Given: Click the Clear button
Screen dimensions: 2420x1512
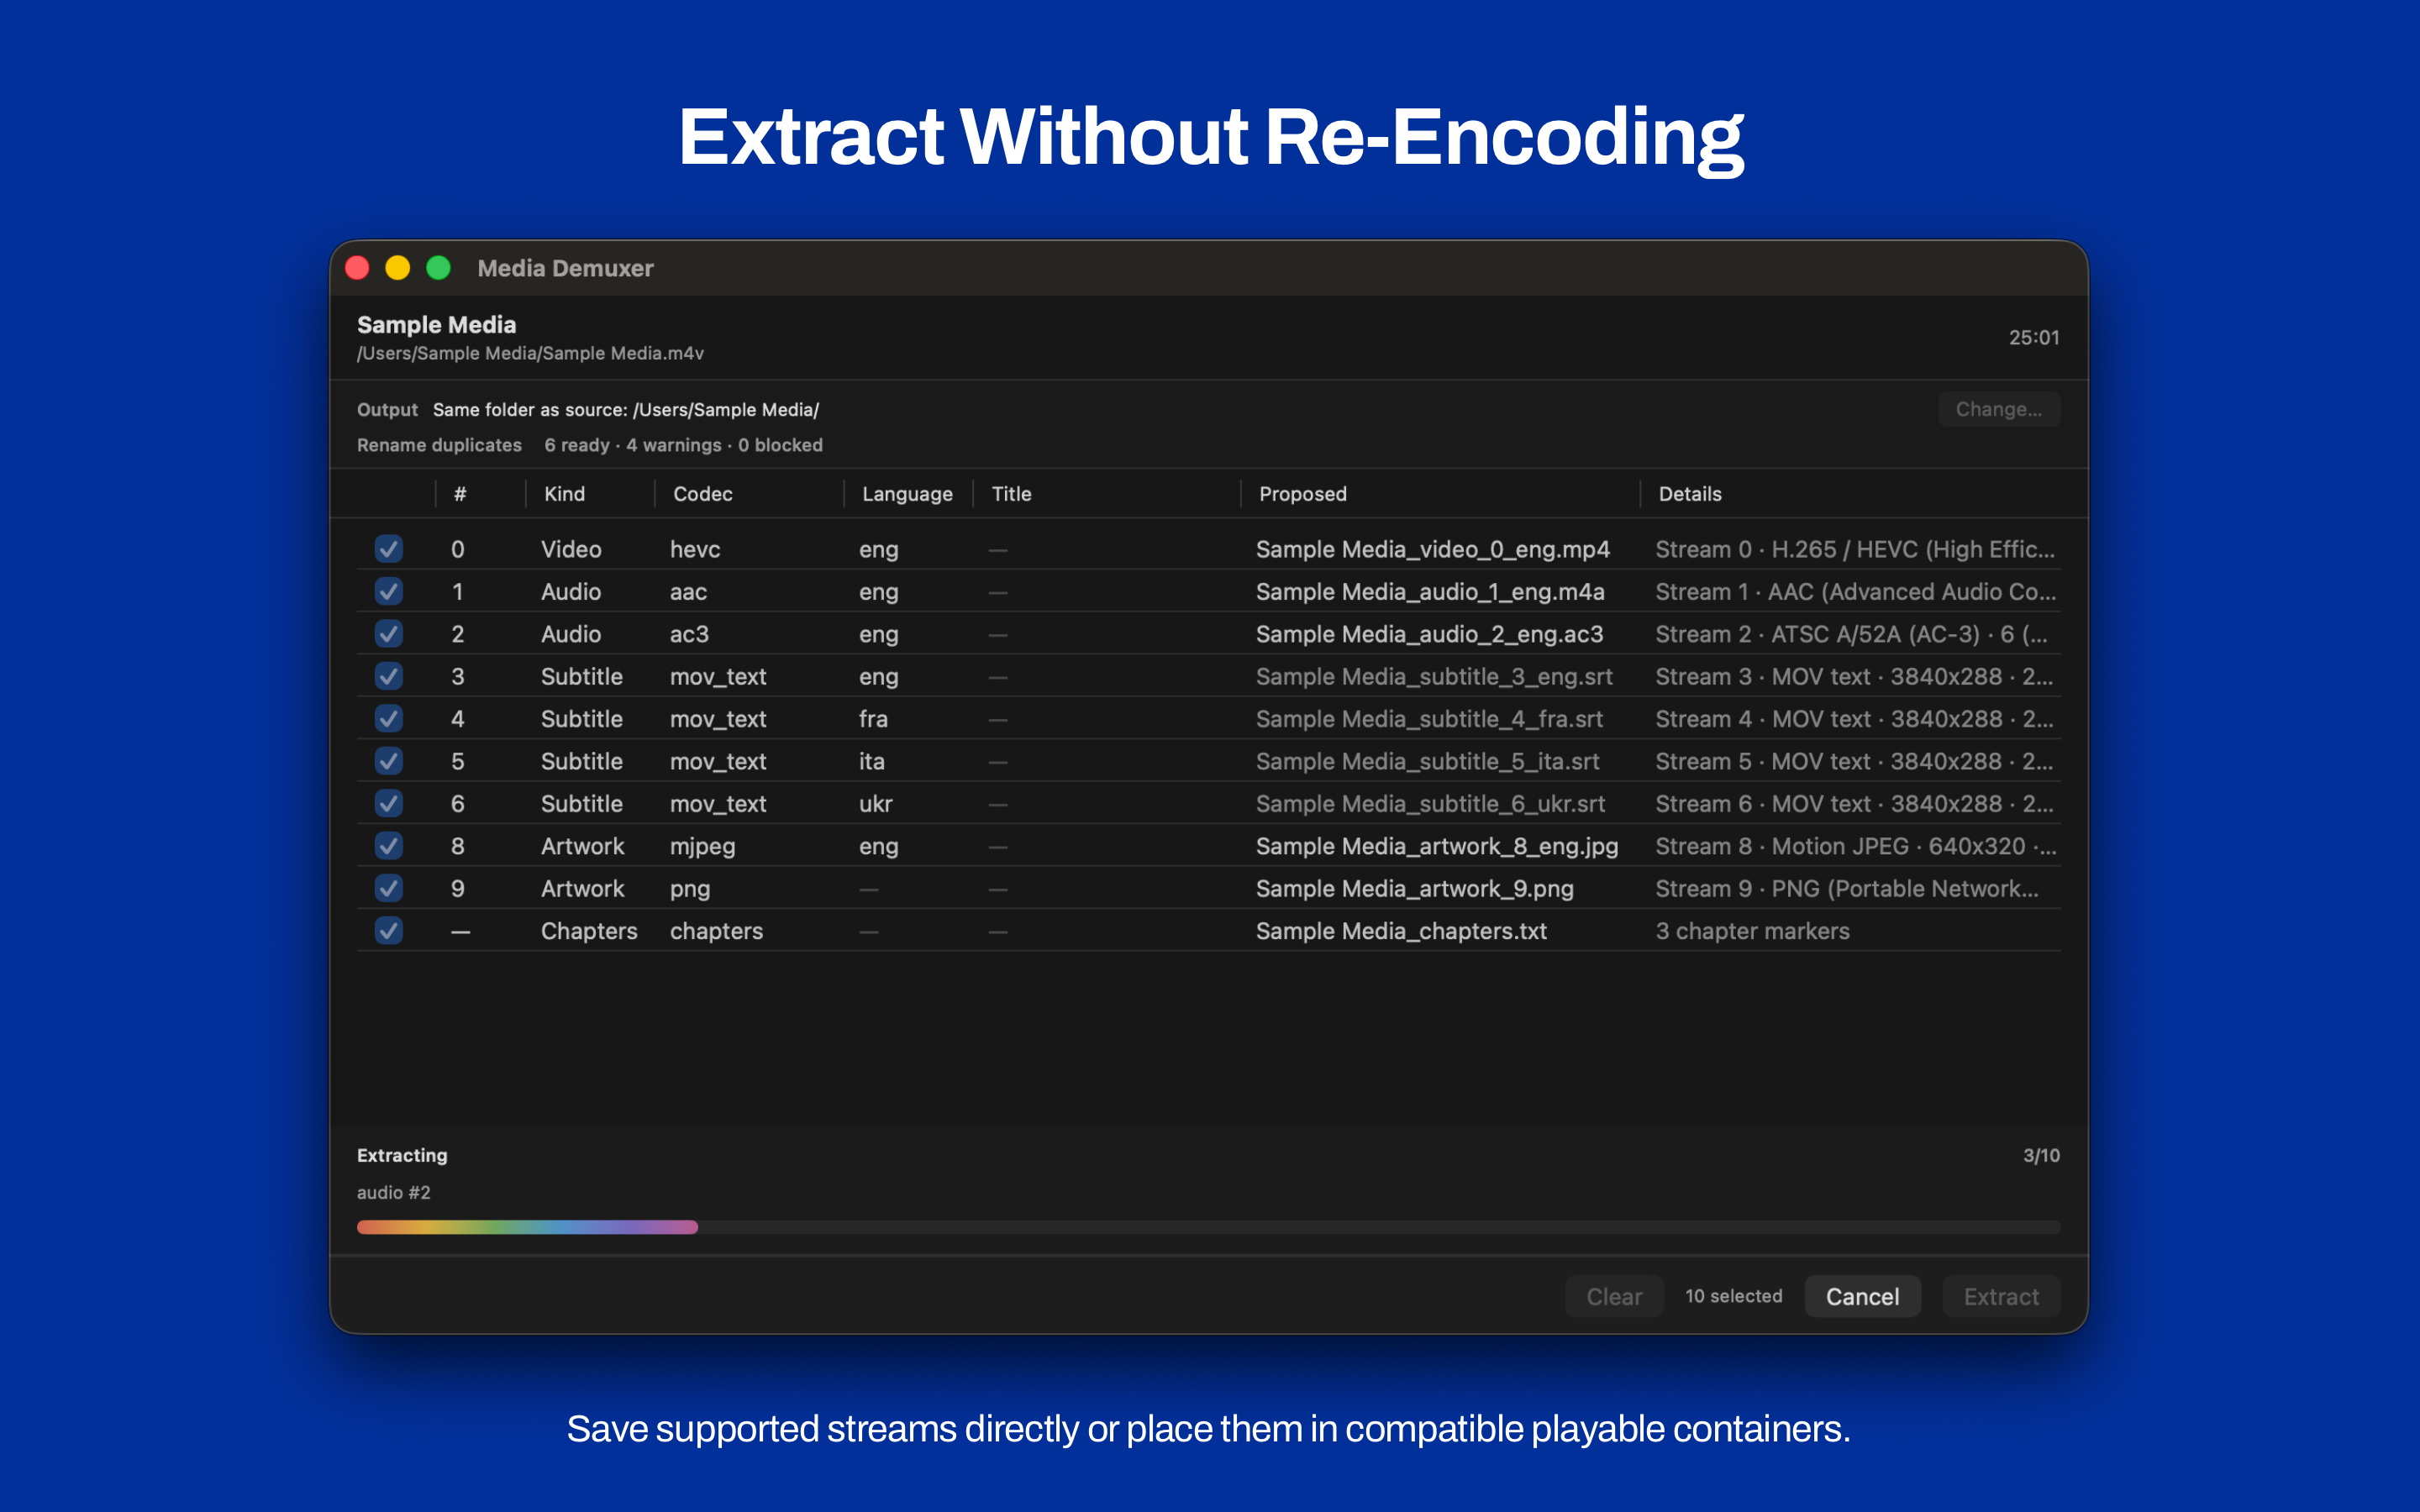Looking at the screenshot, I should [1614, 1296].
